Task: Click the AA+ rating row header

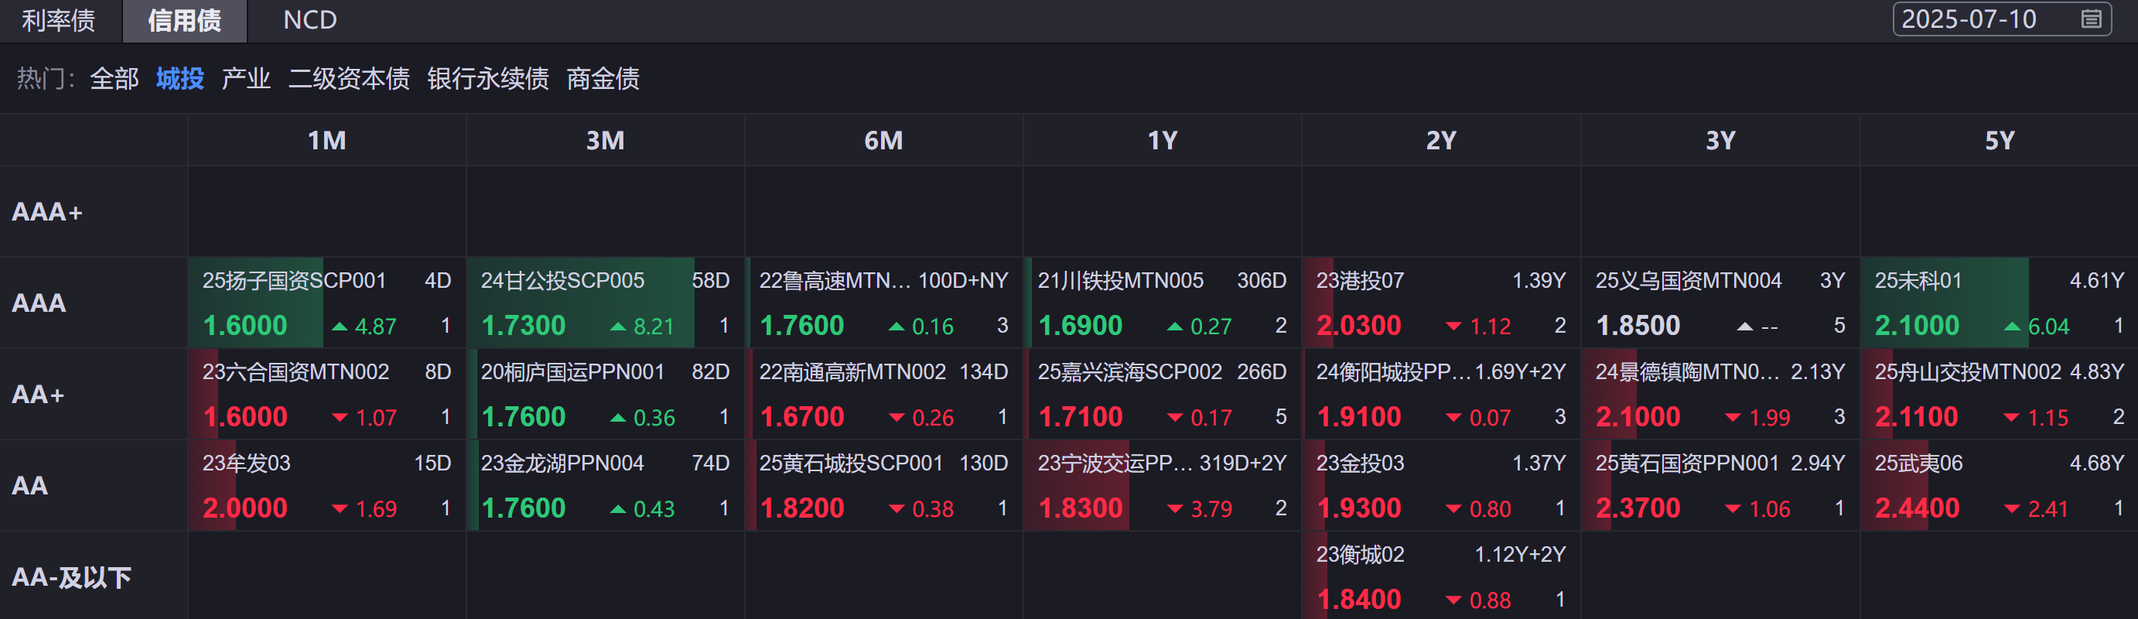Action: coord(38,394)
